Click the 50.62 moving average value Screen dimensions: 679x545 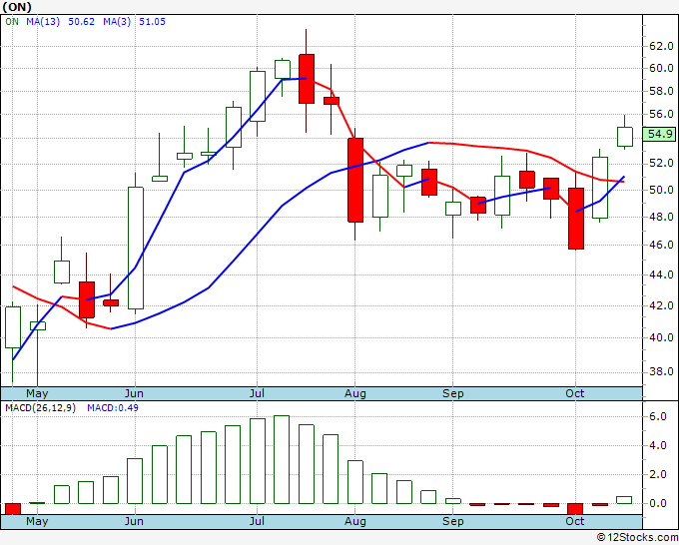click(82, 22)
